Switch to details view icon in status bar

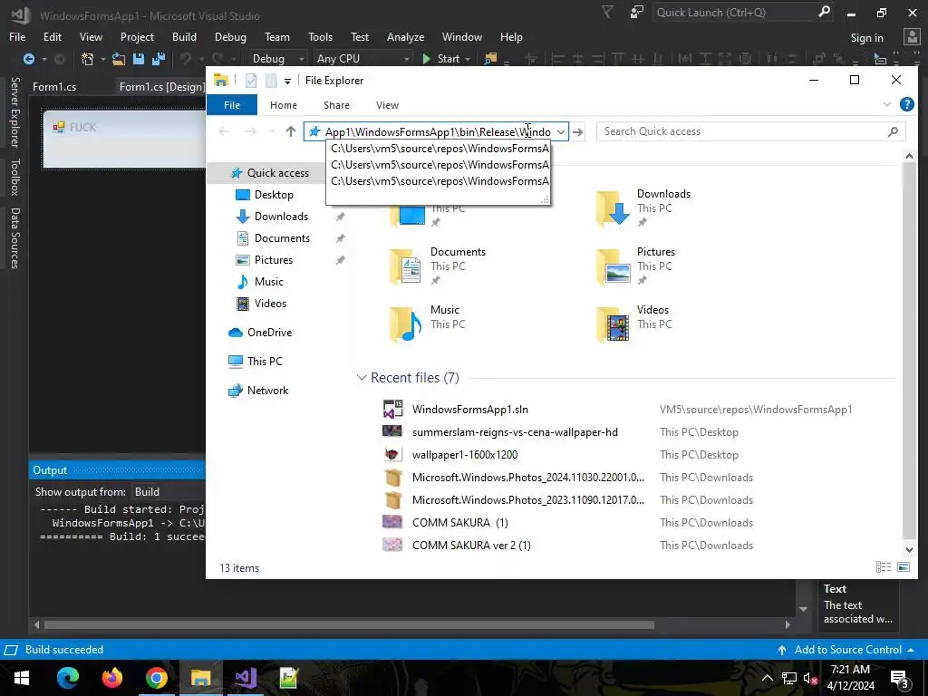tap(883, 567)
